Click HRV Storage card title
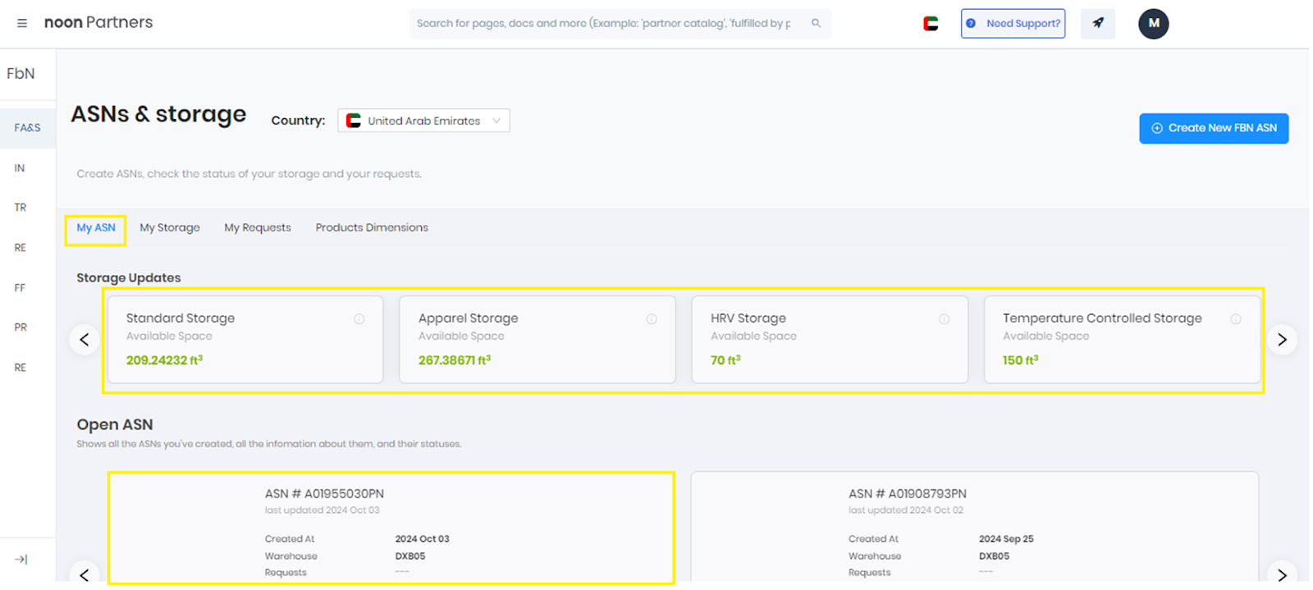This screenshot has height=590, width=1313. pyautogui.click(x=748, y=318)
